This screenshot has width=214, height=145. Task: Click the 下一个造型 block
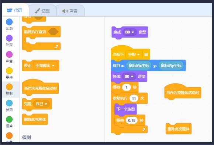pyautogui.click(x=126, y=109)
